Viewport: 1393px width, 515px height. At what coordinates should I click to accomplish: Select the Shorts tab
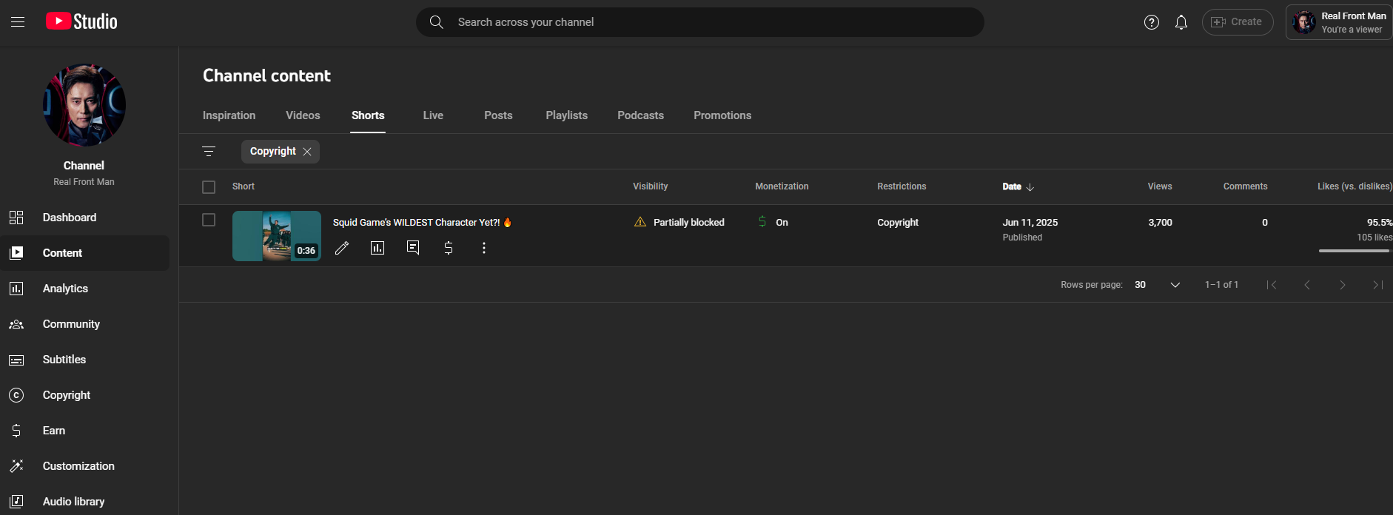click(x=368, y=115)
